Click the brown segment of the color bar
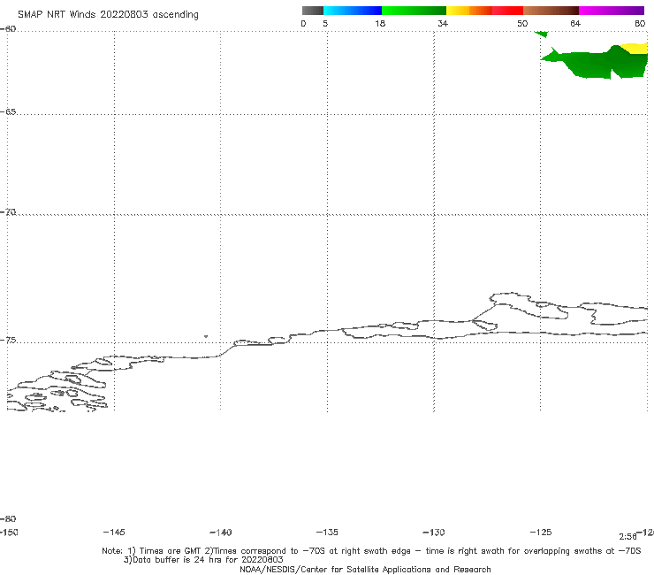The image size is (654, 575). 551,11
